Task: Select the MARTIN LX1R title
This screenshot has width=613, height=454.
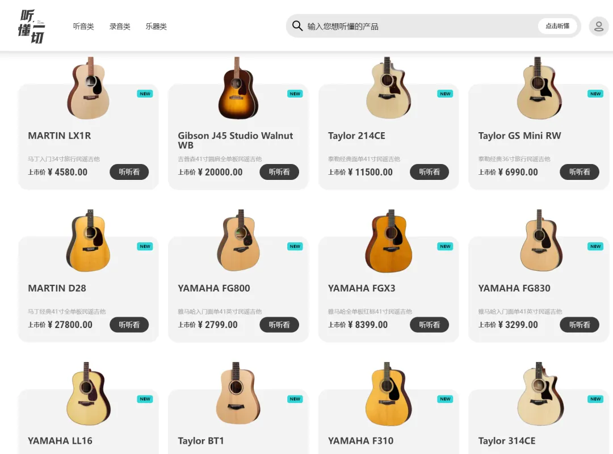Action: tap(60, 136)
